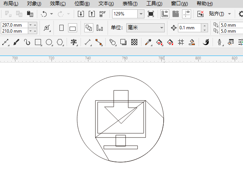Screen dimensions: 243x184
Task: Select the interactive fill tool
Action: pyautogui.click(x=159, y=42)
